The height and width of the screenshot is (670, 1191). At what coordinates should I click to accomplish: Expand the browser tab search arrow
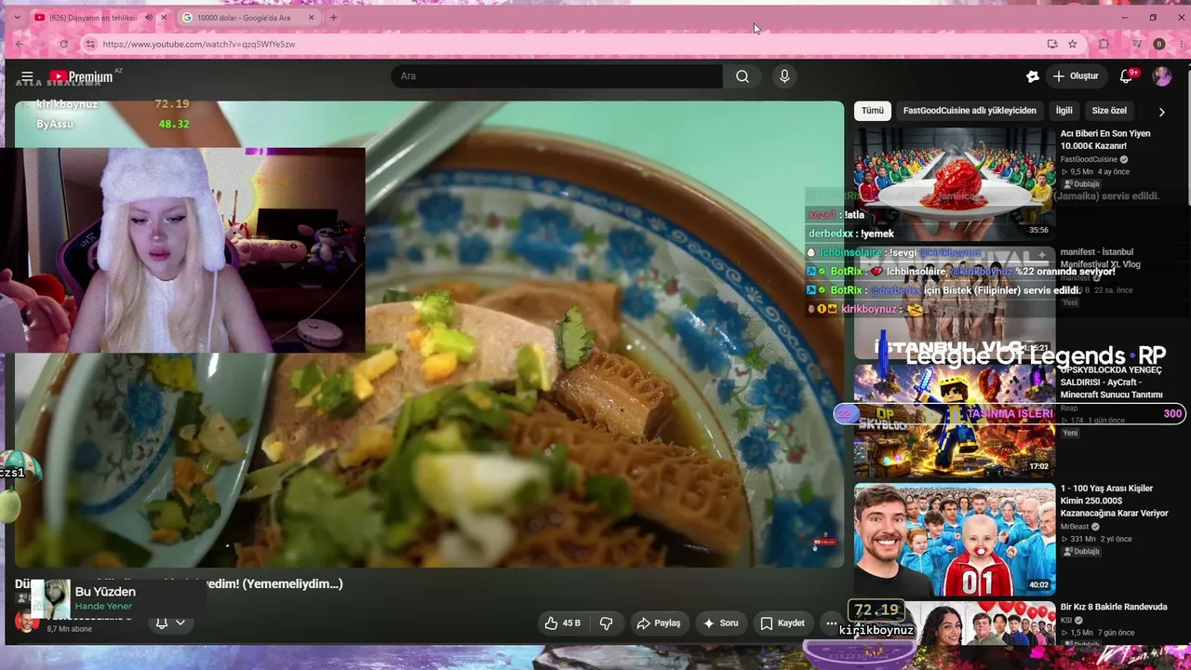[16, 18]
